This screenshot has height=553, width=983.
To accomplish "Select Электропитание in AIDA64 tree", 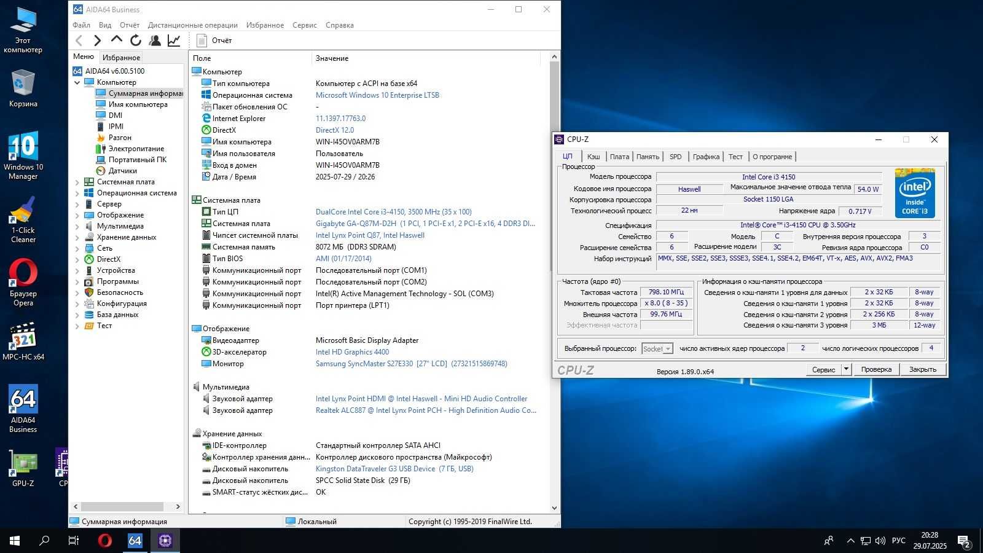I will point(130,149).
